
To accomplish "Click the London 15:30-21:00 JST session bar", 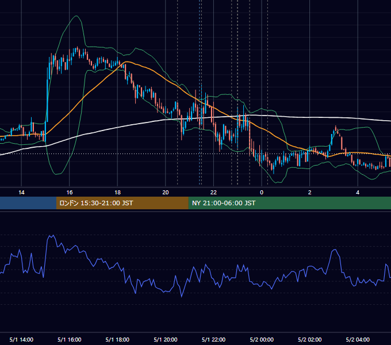I will [x=122, y=203].
